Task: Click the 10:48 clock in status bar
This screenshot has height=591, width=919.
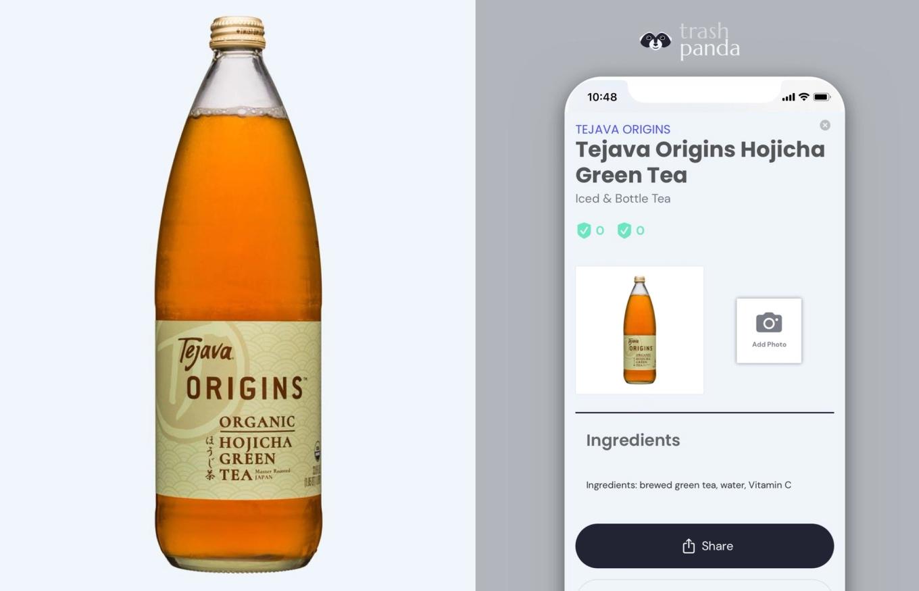Action: 601,97
